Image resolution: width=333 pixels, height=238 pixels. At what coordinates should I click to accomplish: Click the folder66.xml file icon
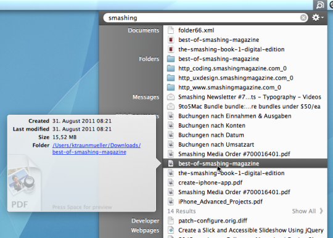tap(171, 30)
